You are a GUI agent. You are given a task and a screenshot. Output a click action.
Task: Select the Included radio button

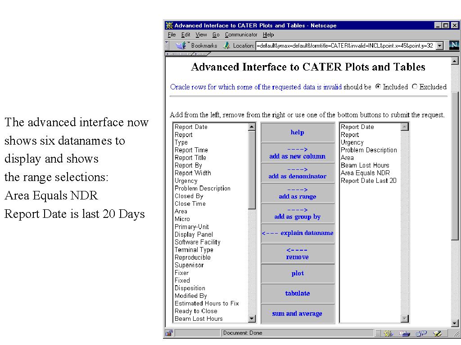pos(378,87)
